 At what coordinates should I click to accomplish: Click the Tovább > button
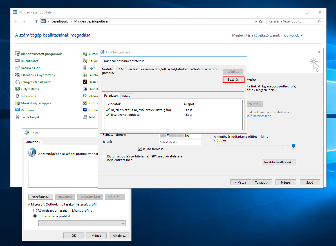(x=262, y=182)
